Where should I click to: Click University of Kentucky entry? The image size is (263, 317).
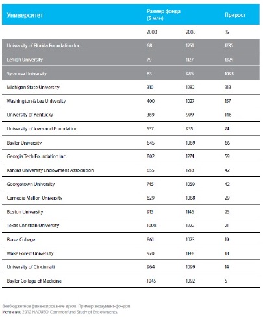[x=30, y=115]
